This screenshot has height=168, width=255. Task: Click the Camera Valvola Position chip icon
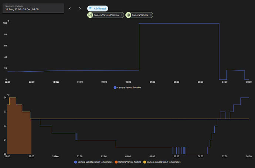pos(90,15)
